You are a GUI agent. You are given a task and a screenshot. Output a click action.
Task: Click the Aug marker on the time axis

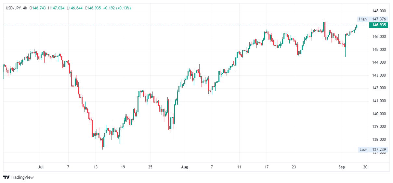click(x=184, y=167)
